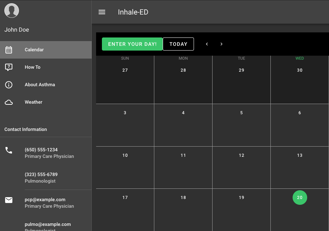Click the About Asthma info icon
Viewport: 329px width, 231px height.
point(9,85)
